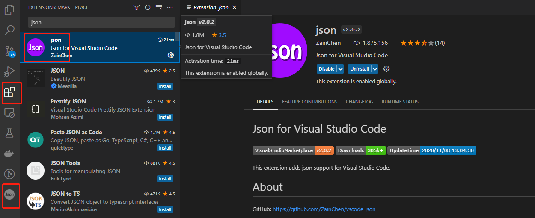Click the download count cloud icon 1,875,156
This screenshot has height=218, width=535.
[356, 43]
